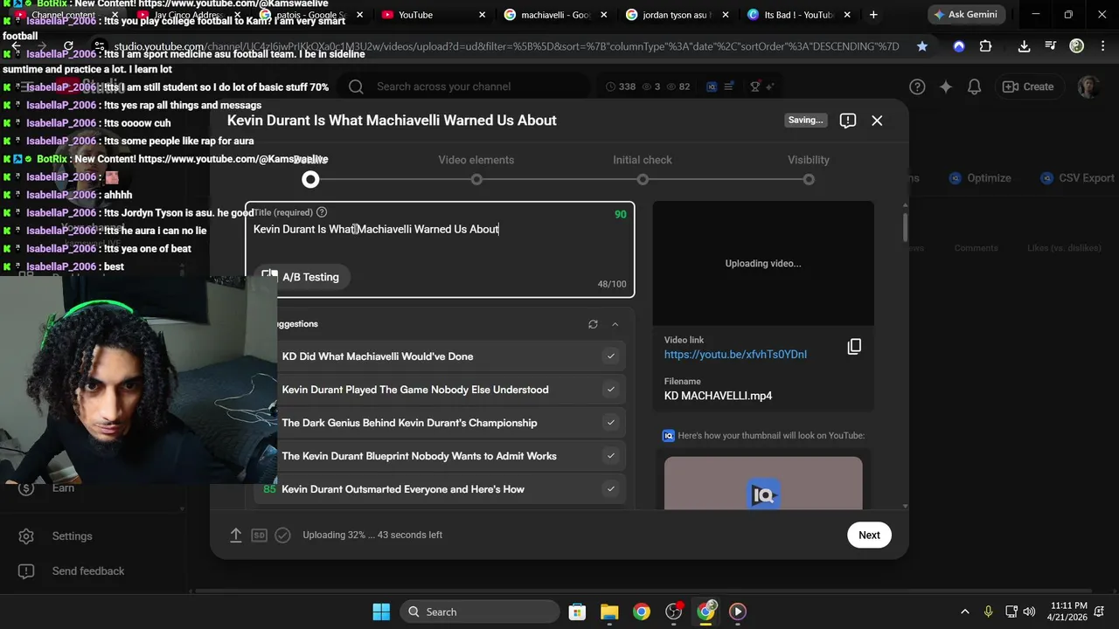This screenshot has height=629, width=1119.
Task: Close the upload dialog
Action: pyautogui.click(x=877, y=121)
